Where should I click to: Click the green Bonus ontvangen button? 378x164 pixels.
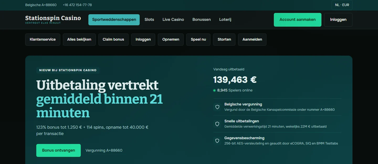click(59, 150)
